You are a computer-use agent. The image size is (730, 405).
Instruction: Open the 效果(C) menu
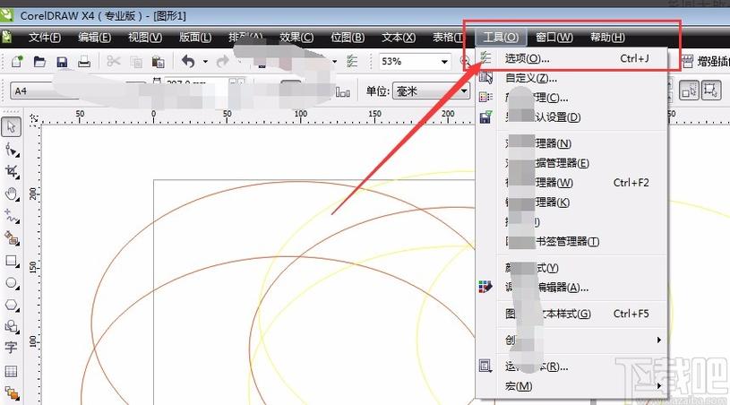296,38
